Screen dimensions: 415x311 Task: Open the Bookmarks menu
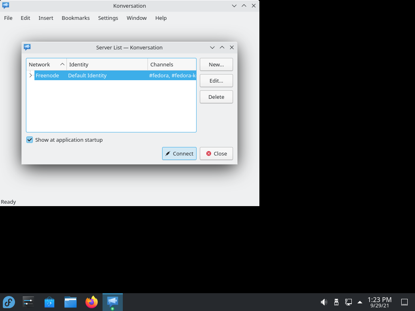tap(76, 18)
